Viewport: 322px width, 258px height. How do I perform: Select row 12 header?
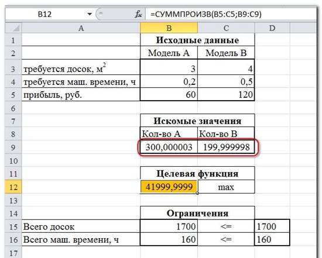click(13, 187)
